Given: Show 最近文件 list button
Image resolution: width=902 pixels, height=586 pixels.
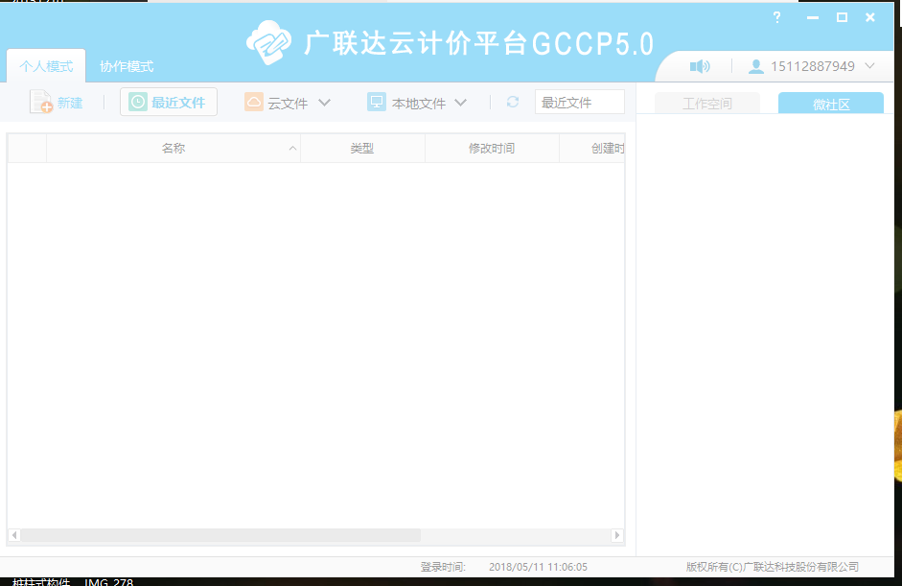Looking at the screenshot, I should click(x=169, y=102).
